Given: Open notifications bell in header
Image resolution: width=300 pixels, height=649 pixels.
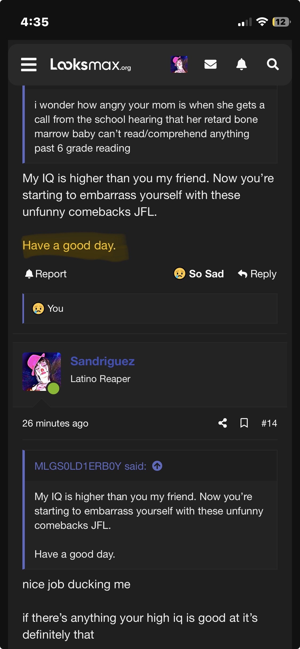Looking at the screenshot, I should coord(241,64).
